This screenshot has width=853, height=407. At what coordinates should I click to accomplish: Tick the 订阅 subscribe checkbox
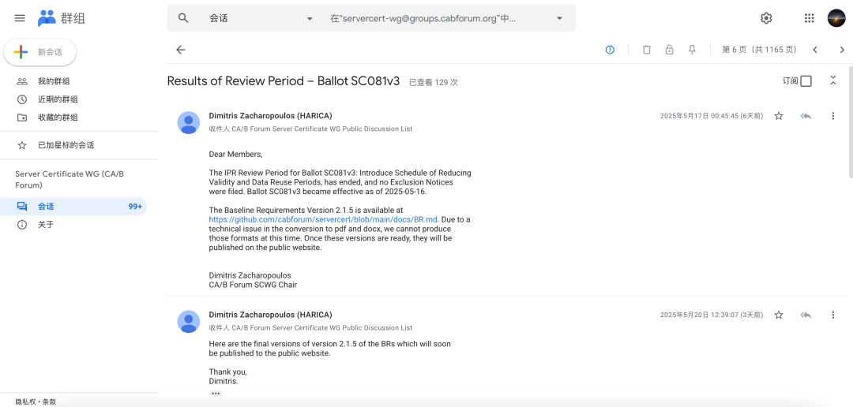[806, 80]
